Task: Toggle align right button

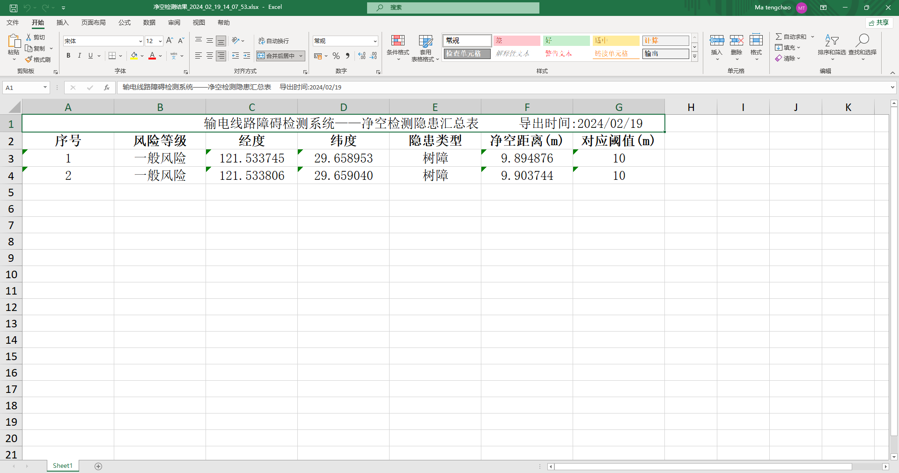Action: pos(221,56)
